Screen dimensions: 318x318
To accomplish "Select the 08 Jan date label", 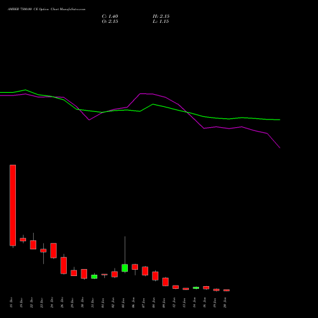I will [154, 303].
